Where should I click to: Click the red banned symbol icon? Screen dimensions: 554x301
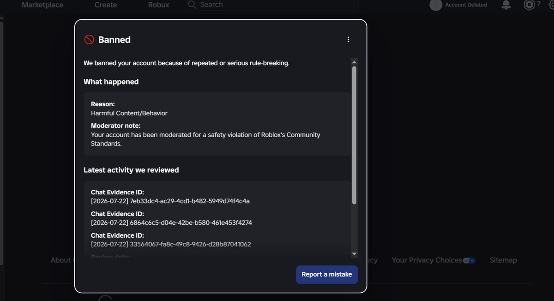click(89, 40)
